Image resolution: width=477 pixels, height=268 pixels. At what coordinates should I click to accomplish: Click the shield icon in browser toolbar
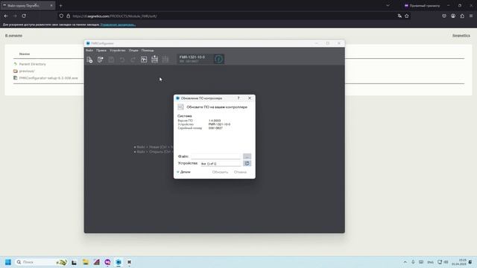tap(444, 16)
